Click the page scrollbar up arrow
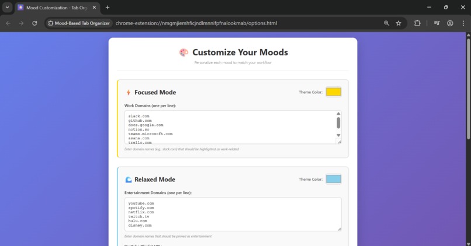This screenshot has width=471, height=246. coord(468,35)
